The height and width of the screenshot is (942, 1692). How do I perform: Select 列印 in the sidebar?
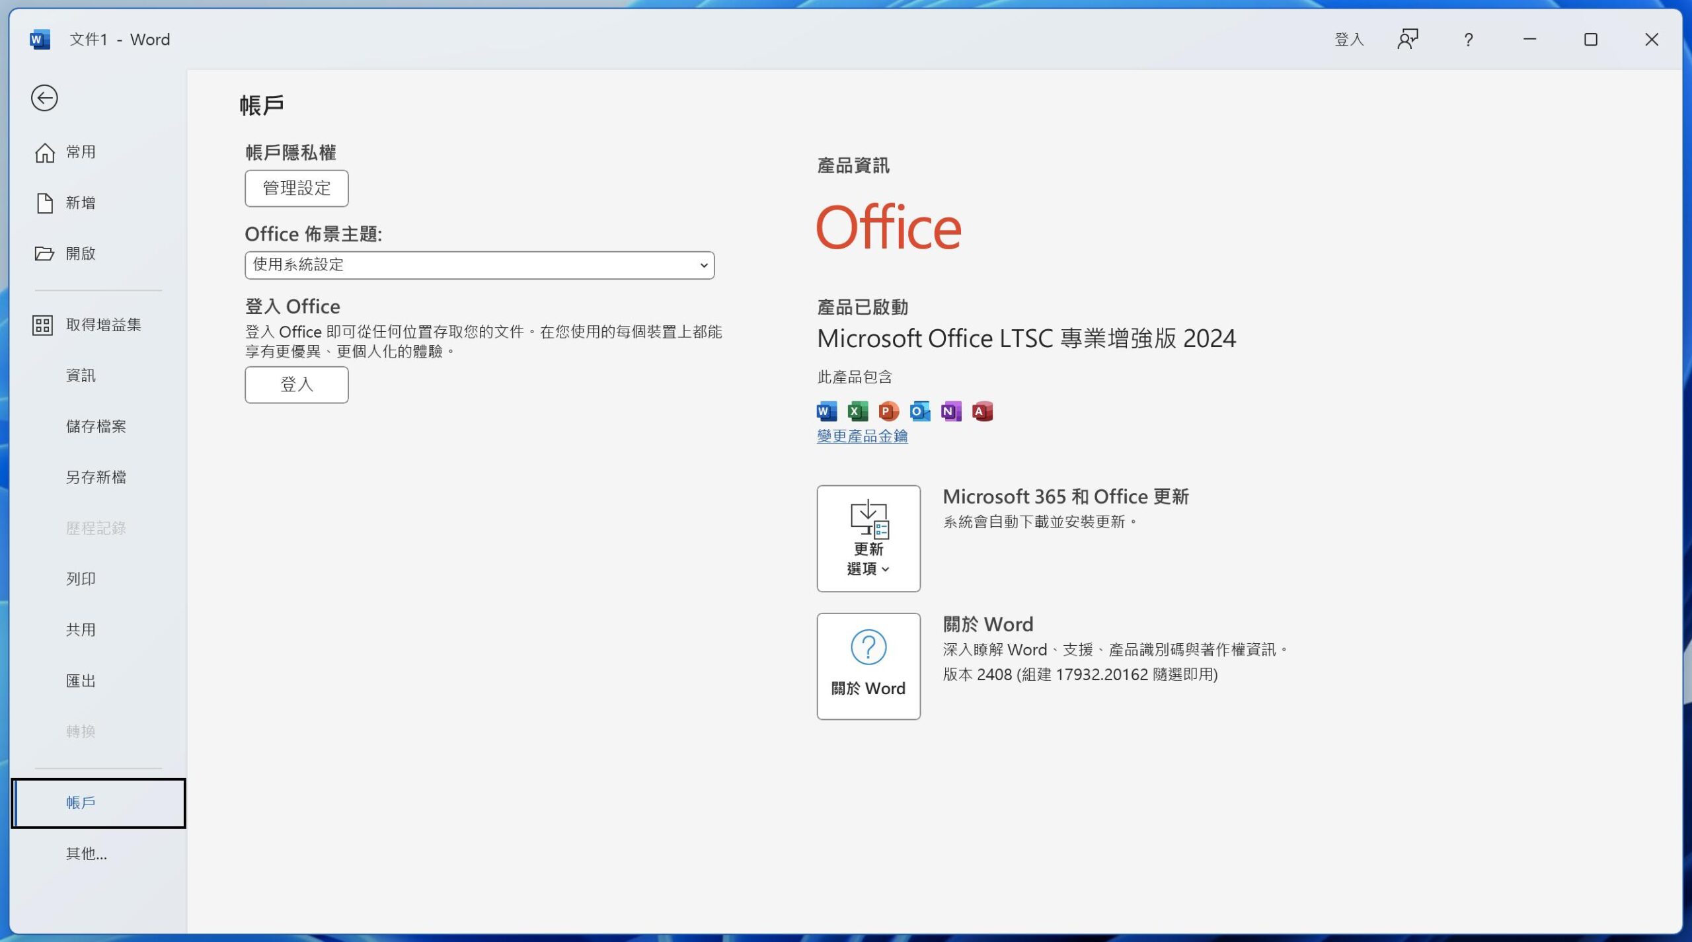pos(80,579)
